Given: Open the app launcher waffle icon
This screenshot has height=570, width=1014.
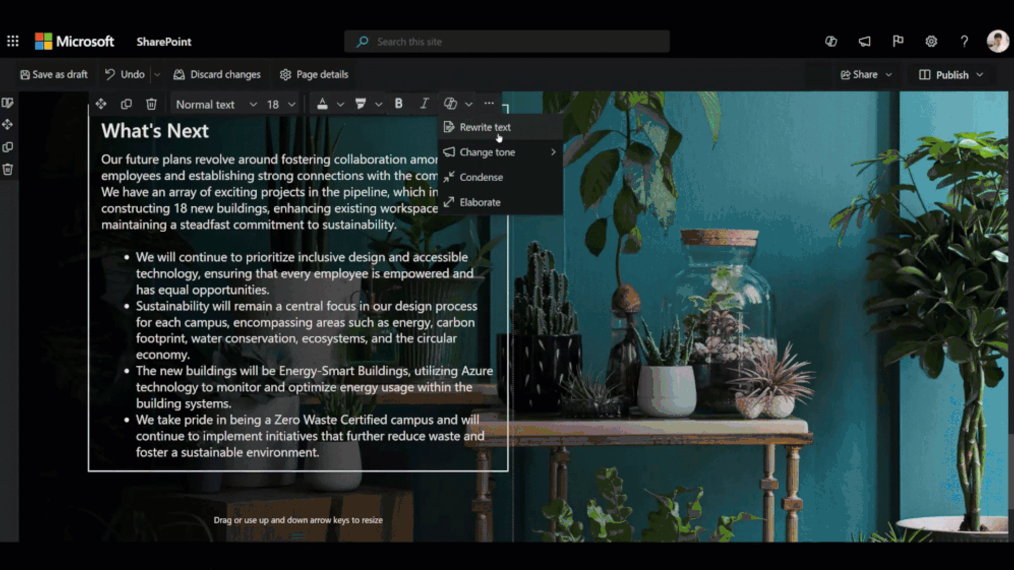Looking at the screenshot, I should (13, 41).
